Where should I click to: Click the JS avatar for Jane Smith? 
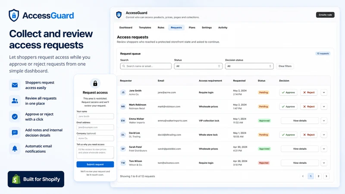[123, 92]
